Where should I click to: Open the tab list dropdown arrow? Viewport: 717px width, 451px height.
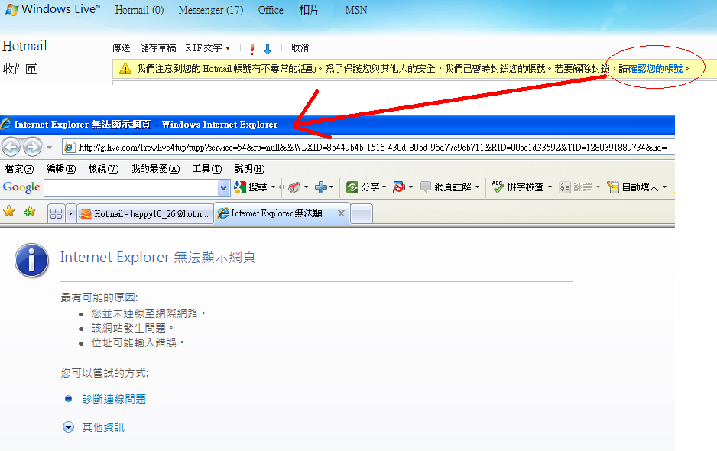coord(70,213)
